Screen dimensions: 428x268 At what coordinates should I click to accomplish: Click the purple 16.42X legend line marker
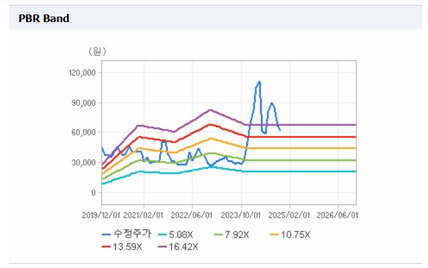click(162, 247)
